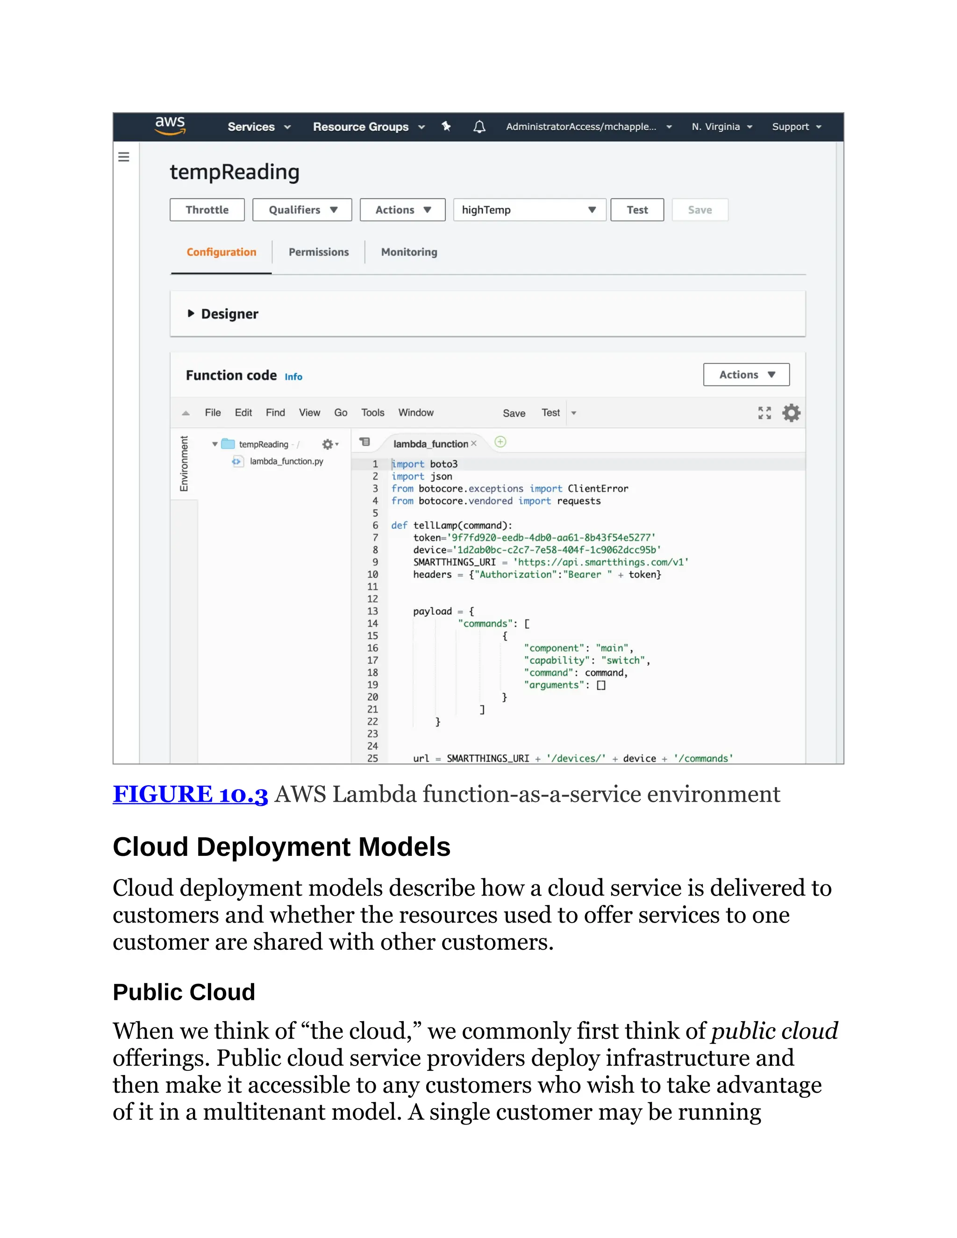The height and width of the screenshot is (1238, 957).
Task: Open the FIGURE 10.3 link
Action: 190,794
